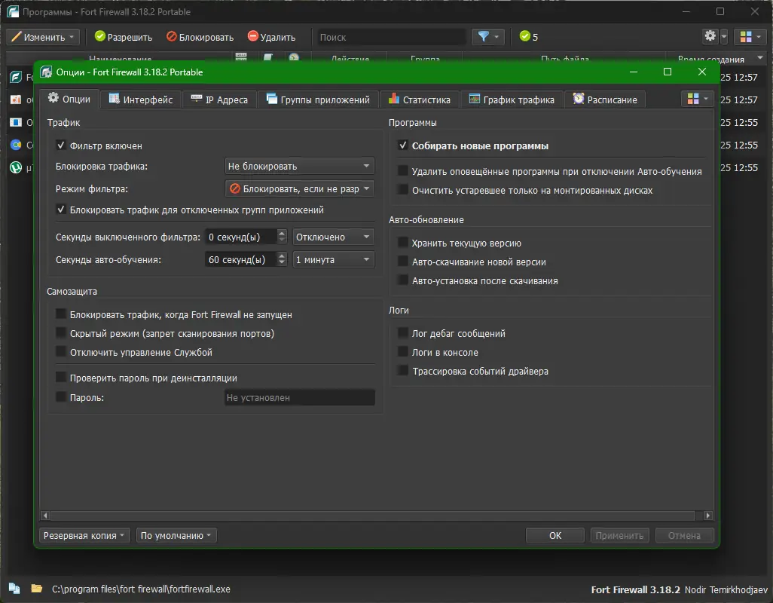Open the filter funnel icon menu
The image size is (773, 603).
tap(488, 36)
